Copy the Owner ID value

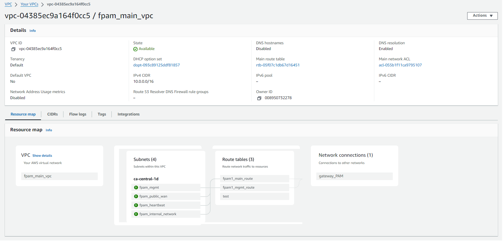pos(259,98)
